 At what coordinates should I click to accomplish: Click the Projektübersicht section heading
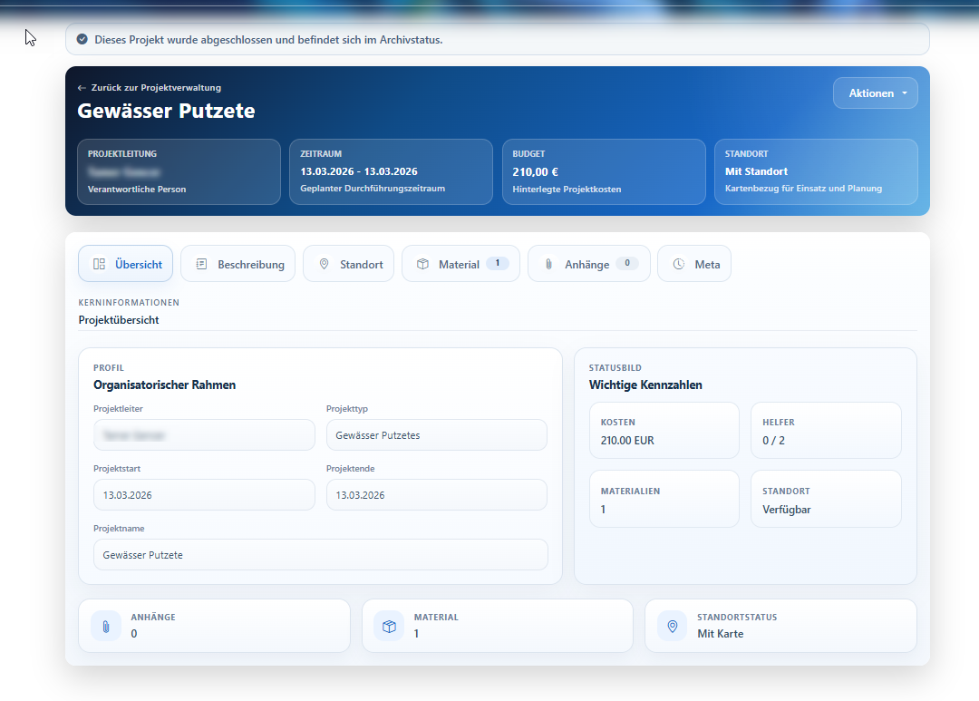pos(119,320)
